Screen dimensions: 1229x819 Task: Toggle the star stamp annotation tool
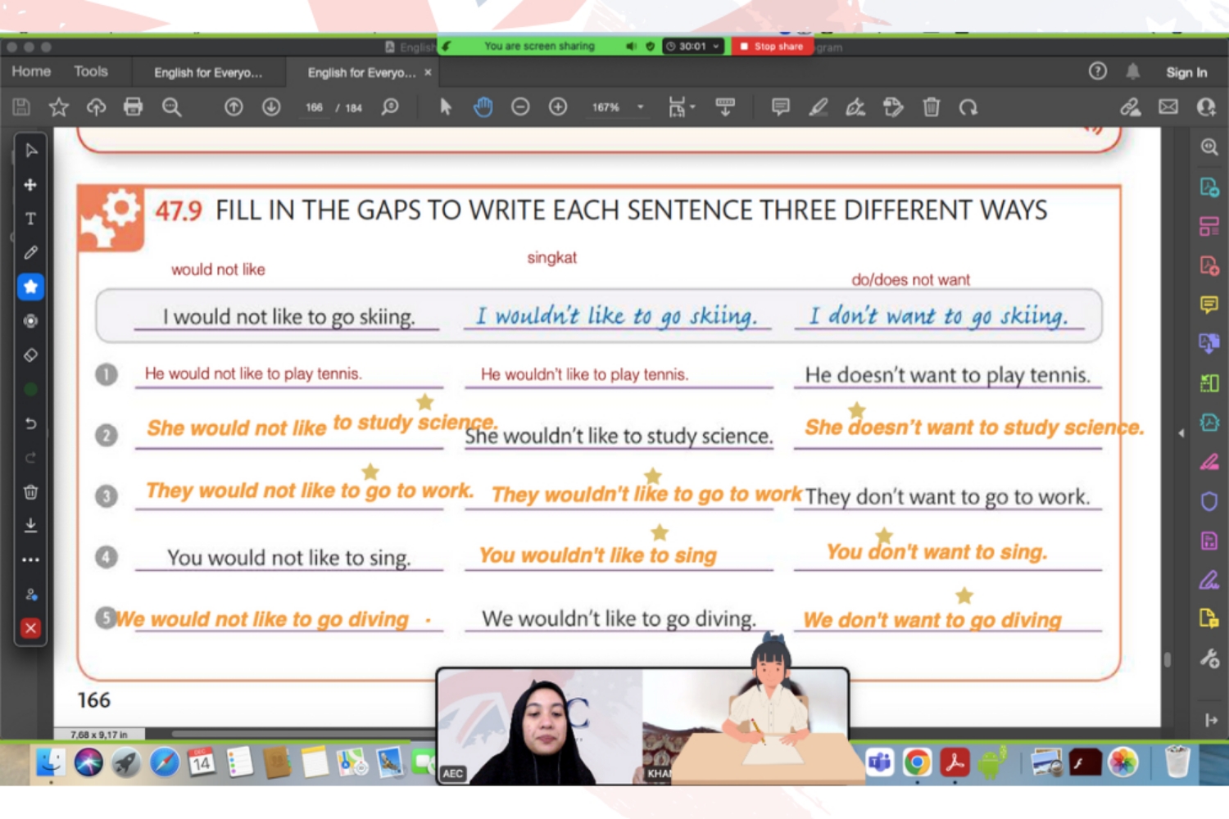pos(30,287)
